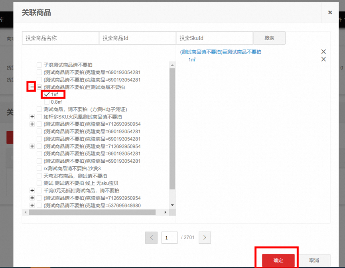Screen dimensions: 345x268
Task: Tick the 子浪测试商品请不要拍 checkbox
Action: (x=39, y=65)
